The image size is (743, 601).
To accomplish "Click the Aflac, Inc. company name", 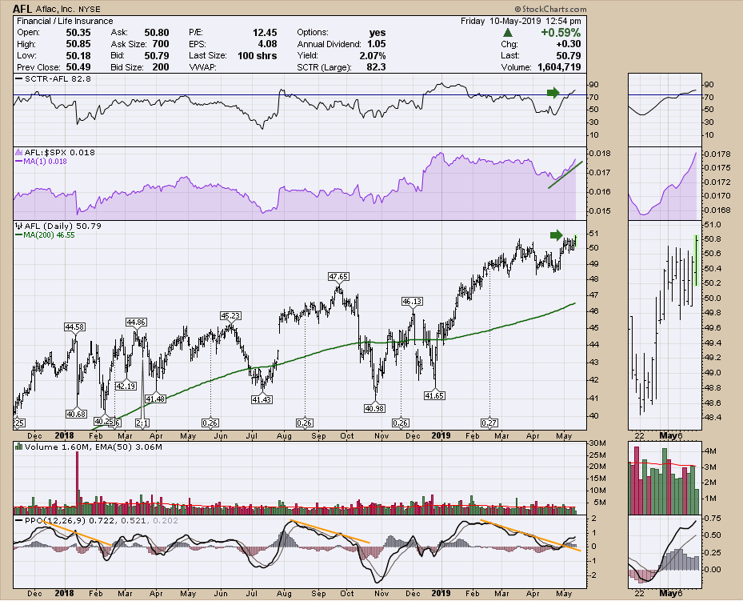I will tap(54, 9).
